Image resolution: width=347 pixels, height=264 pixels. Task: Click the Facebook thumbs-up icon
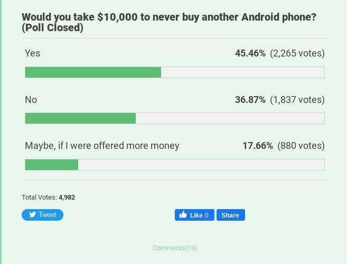pos(183,214)
